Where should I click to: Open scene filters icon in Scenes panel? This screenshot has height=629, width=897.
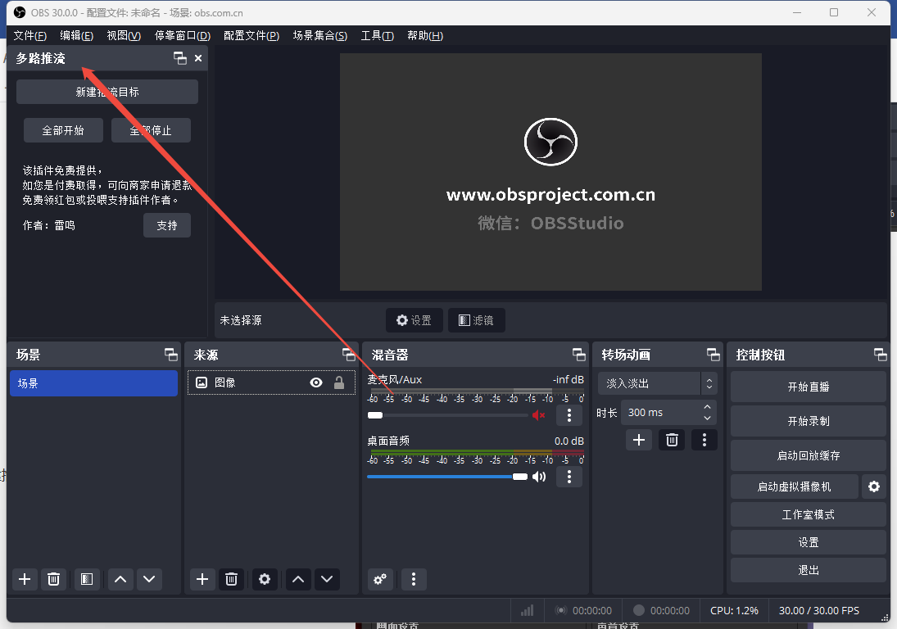[x=87, y=579]
